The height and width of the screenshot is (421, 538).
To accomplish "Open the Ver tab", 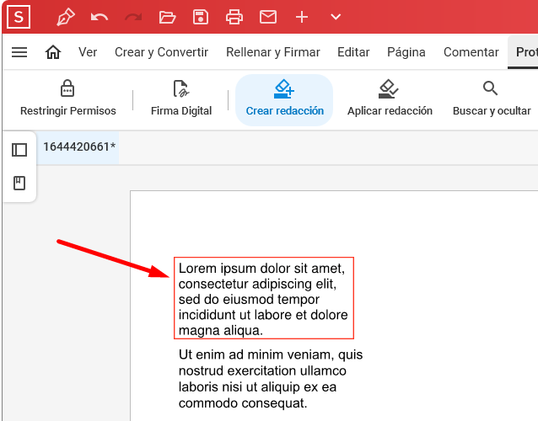I will pyautogui.click(x=88, y=52).
